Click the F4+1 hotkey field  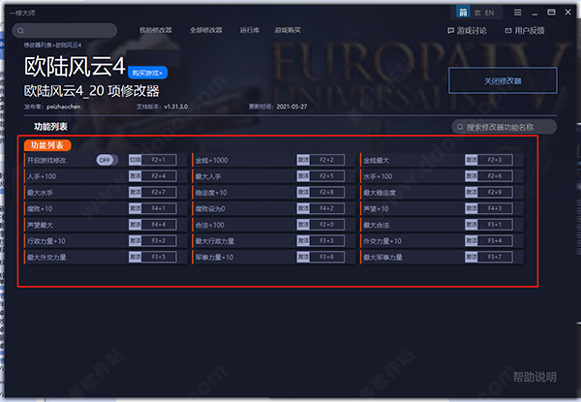click(159, 208)
